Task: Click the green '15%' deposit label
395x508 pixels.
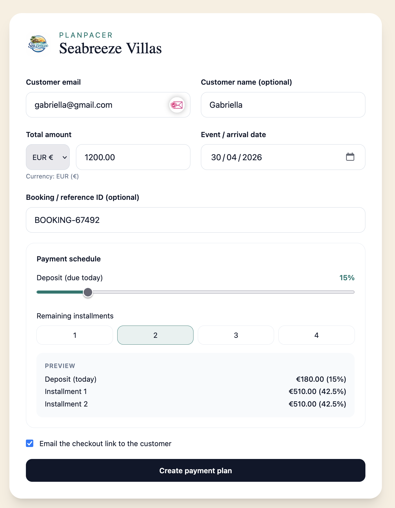Action: 347,277
